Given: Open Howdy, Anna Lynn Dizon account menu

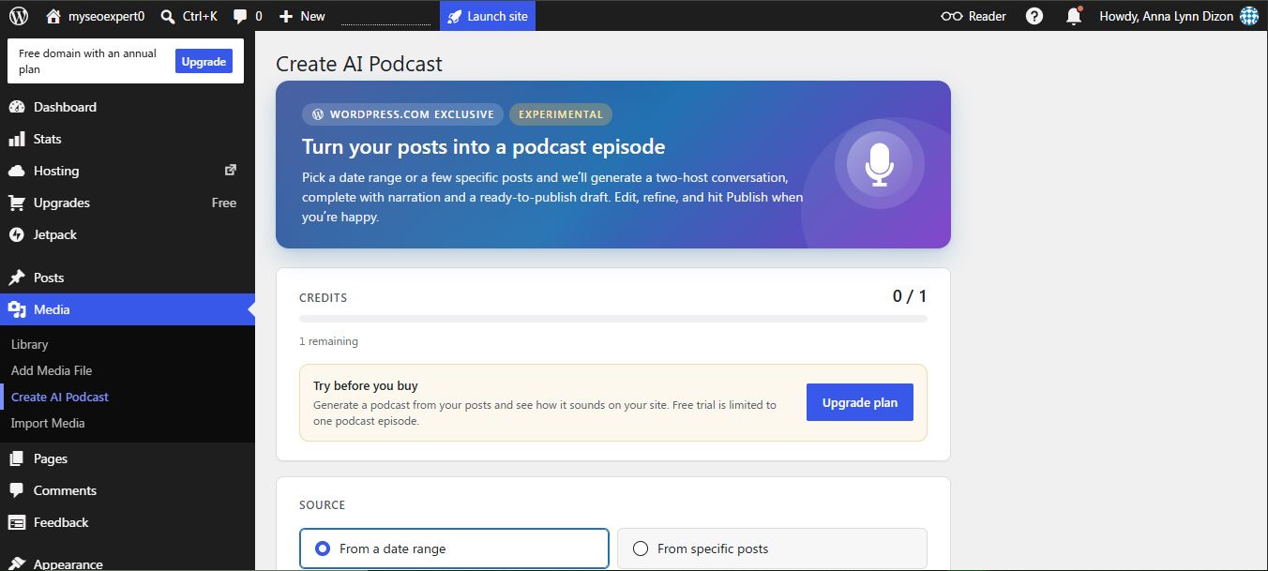Looking at the screenshot, I should click(x=1178, y=16).
